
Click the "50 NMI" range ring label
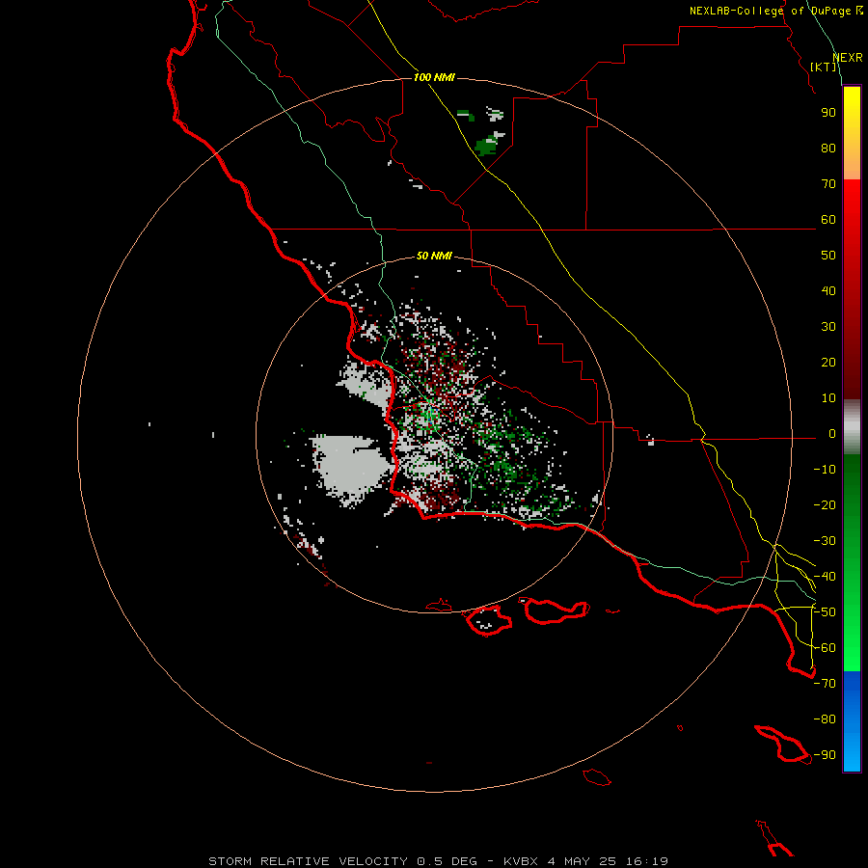pos(434,256)
